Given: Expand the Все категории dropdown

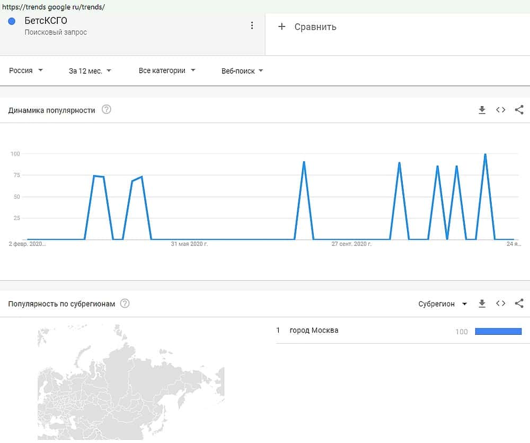Looking at the screenshot, I should [x=166, y=71].
